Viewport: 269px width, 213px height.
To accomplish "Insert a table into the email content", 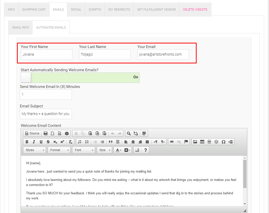I will 202,141.
